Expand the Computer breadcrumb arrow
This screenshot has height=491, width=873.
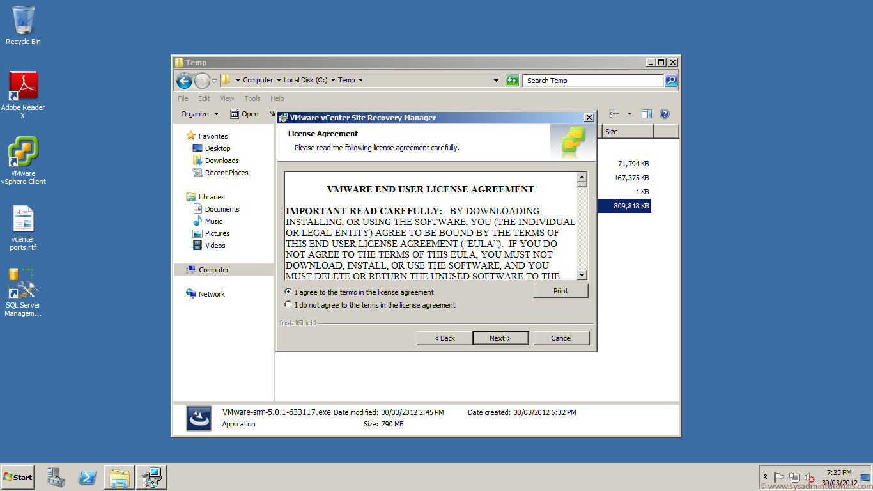278,81
